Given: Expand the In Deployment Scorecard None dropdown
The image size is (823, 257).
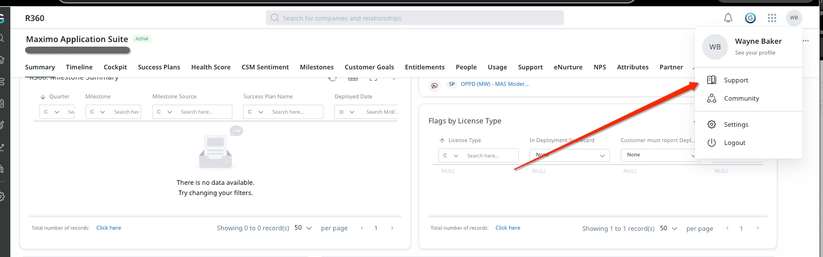Looking at the screenshot, I should click(x=570, y=155).
